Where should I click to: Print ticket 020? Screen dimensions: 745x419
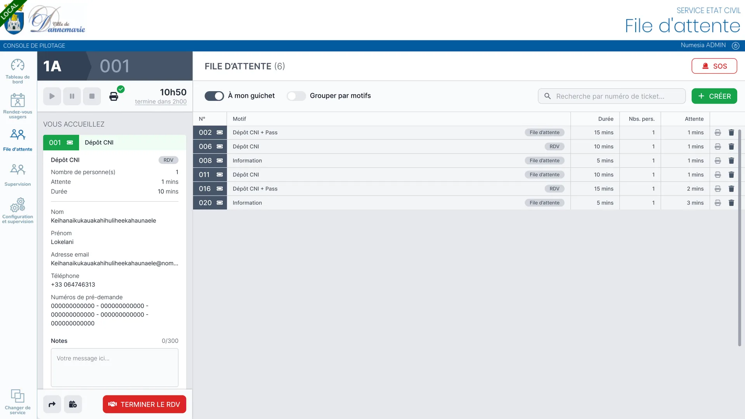[x=718, y=203]
